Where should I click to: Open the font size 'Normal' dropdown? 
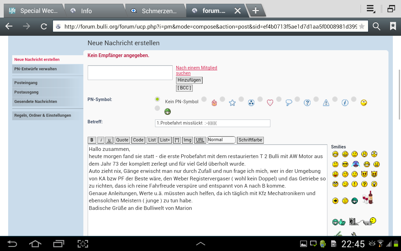click(221, 140)
